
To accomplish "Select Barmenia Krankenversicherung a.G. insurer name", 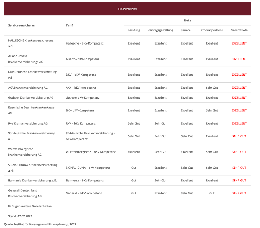I will coord(32,180).
